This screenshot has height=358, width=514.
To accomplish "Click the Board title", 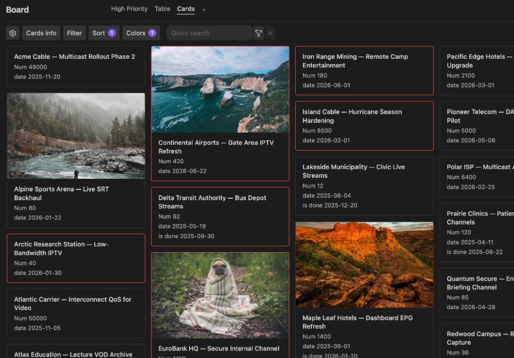I will click(18, 10).
